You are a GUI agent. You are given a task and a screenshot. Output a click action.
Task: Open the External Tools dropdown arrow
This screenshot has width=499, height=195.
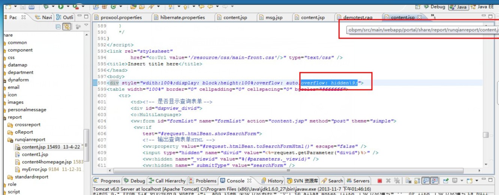click(x=83, y=7)
